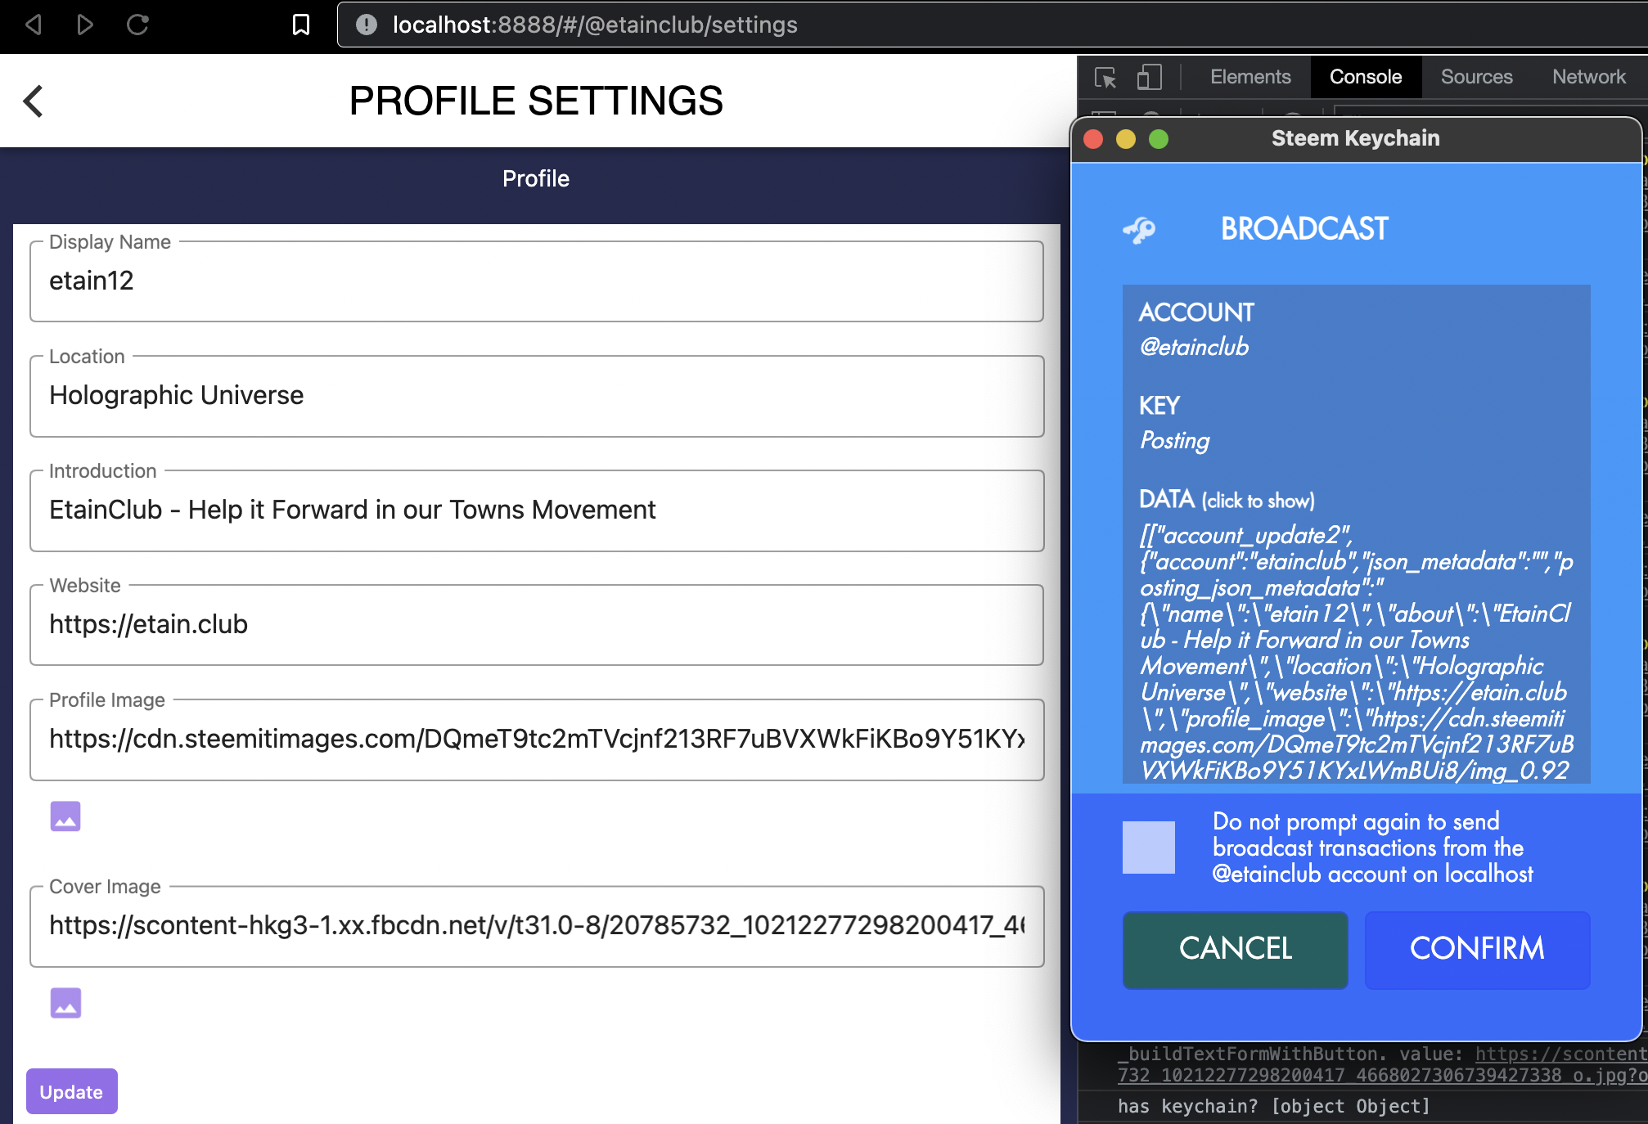Switch to the Sources tab
The width and height of the screenshot is (1648, 1124).
[1476, 77]
